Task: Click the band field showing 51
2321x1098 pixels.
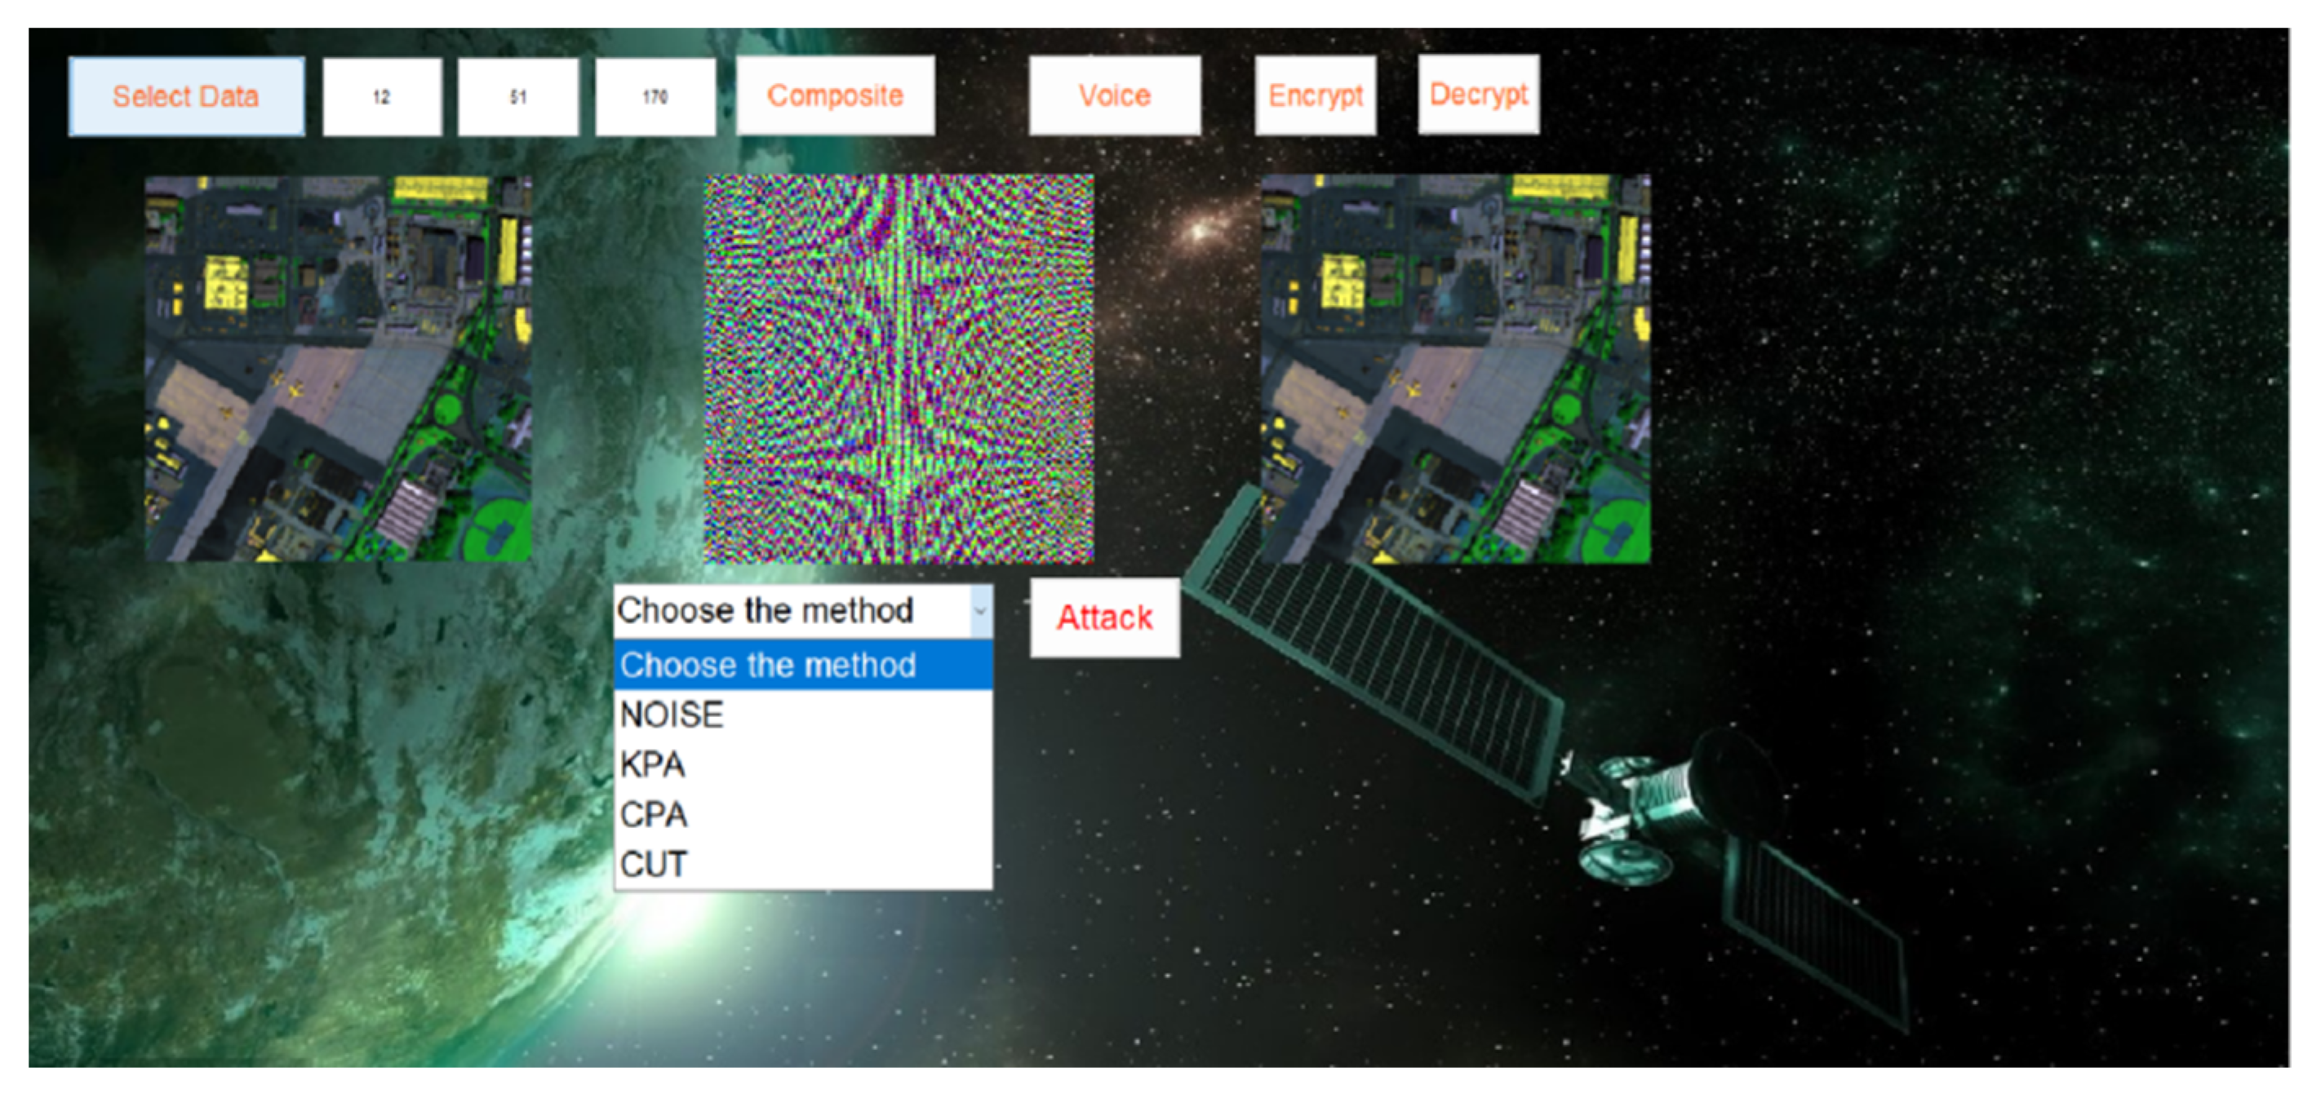Action: (x=518, y=96)
